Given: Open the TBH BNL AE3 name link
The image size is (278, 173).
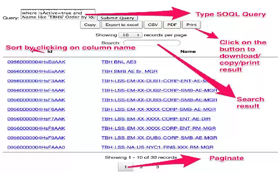Looking at the screenshot, I should tap(119, 62).
